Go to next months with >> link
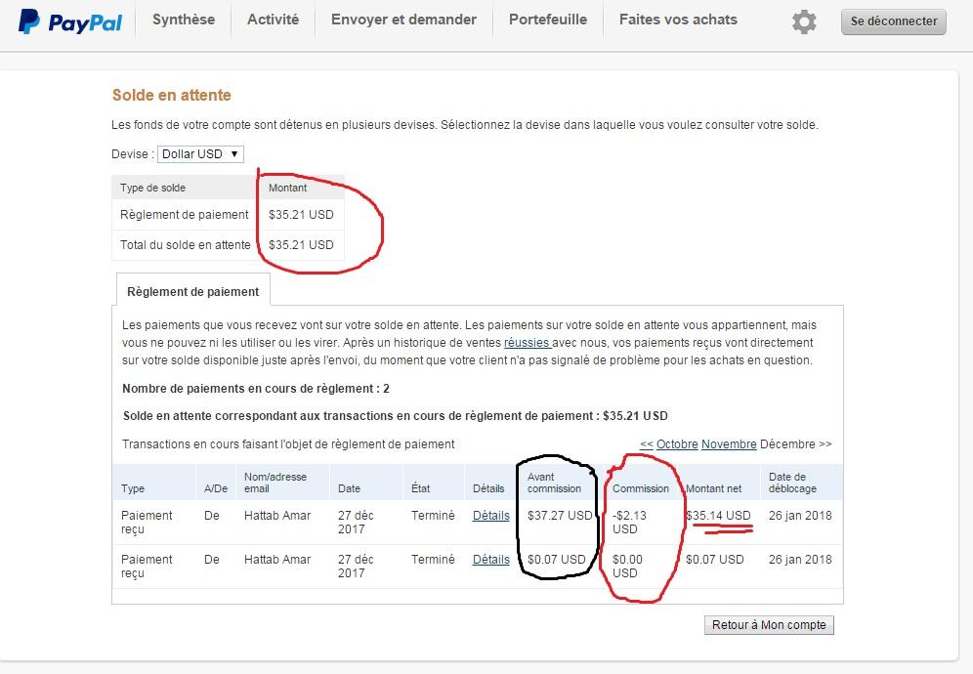The height and width of the screenshot is (674, 973). 825,444
